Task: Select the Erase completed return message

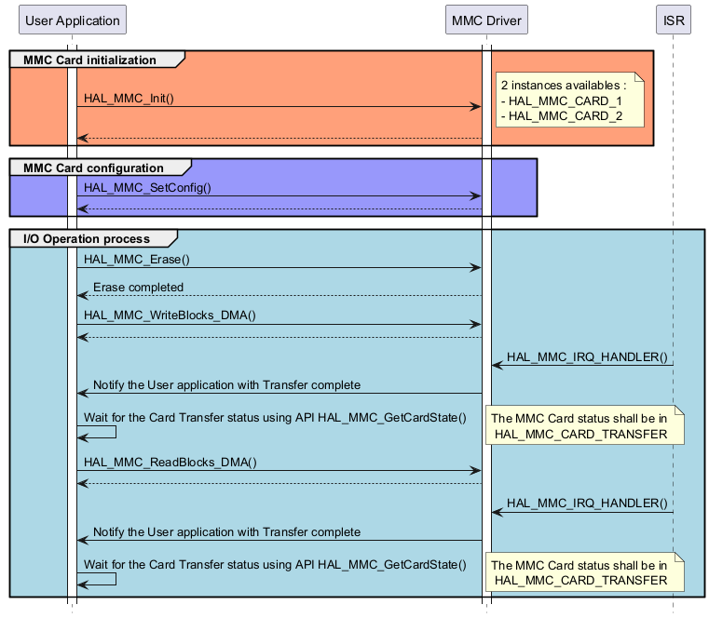Action: point(138,287)
